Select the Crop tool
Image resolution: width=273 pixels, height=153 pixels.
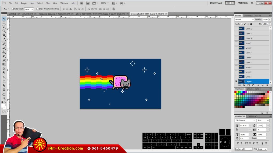4,35
